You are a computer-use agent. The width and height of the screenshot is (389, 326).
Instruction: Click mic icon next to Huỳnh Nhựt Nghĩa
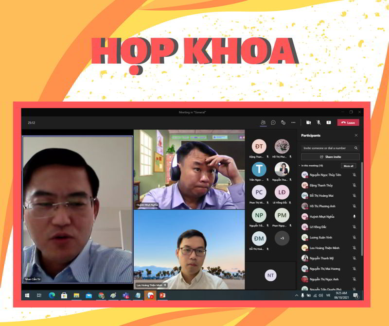click(x=354, y=216)
